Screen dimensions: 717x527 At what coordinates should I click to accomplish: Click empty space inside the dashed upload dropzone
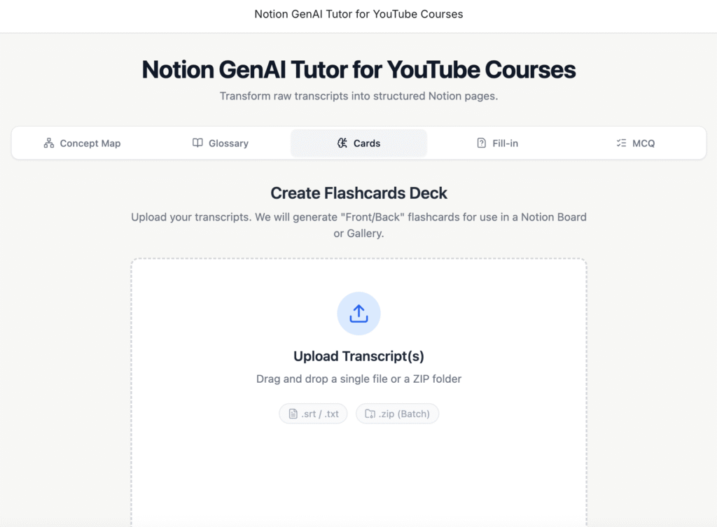point(358,476)
